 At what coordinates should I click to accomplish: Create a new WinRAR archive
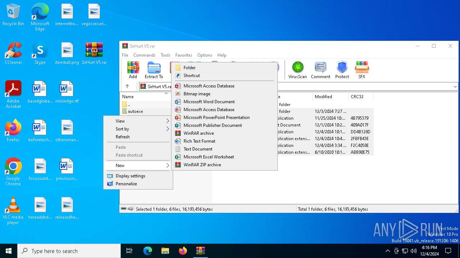(x=224, y=133)
